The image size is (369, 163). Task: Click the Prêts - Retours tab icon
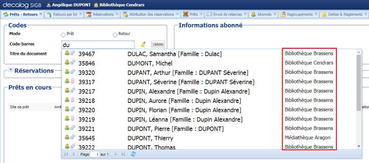tap(6, 15)
